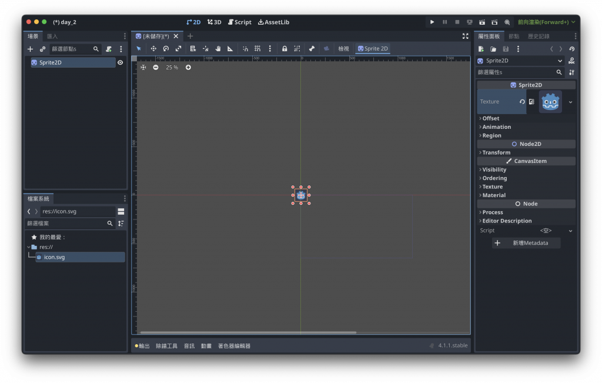602x383 pixels.
Task: Switch to 3D workspace
Action: (x=214, y=22)
